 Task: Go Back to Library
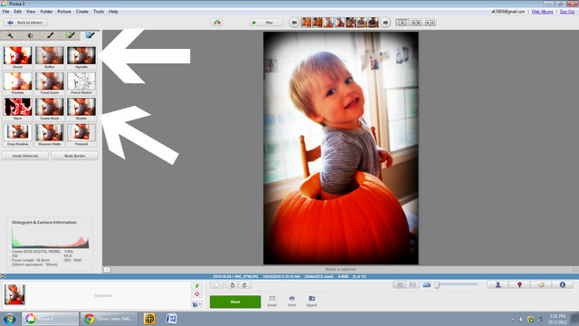[25, 23]
